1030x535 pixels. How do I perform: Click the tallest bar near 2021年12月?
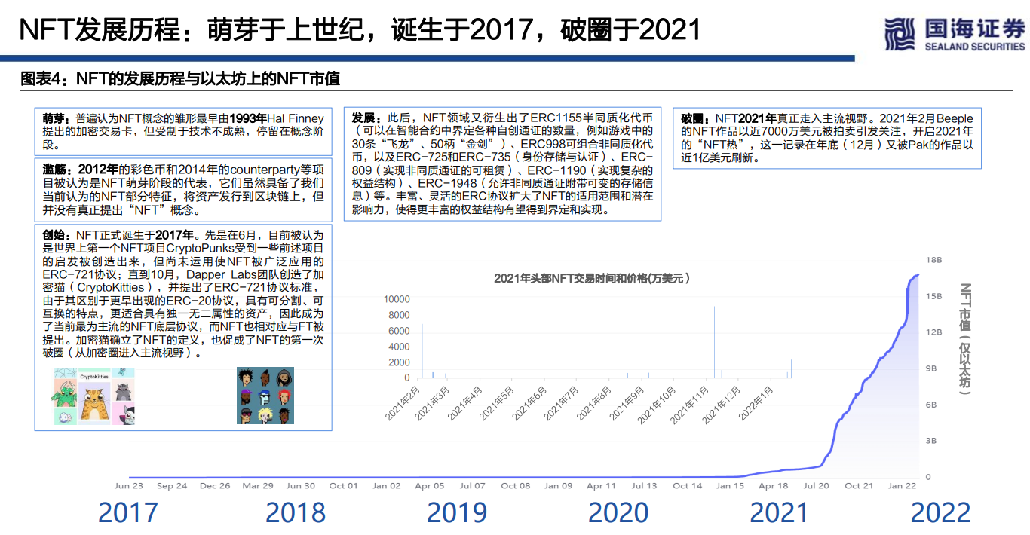[x=715, y=341]
